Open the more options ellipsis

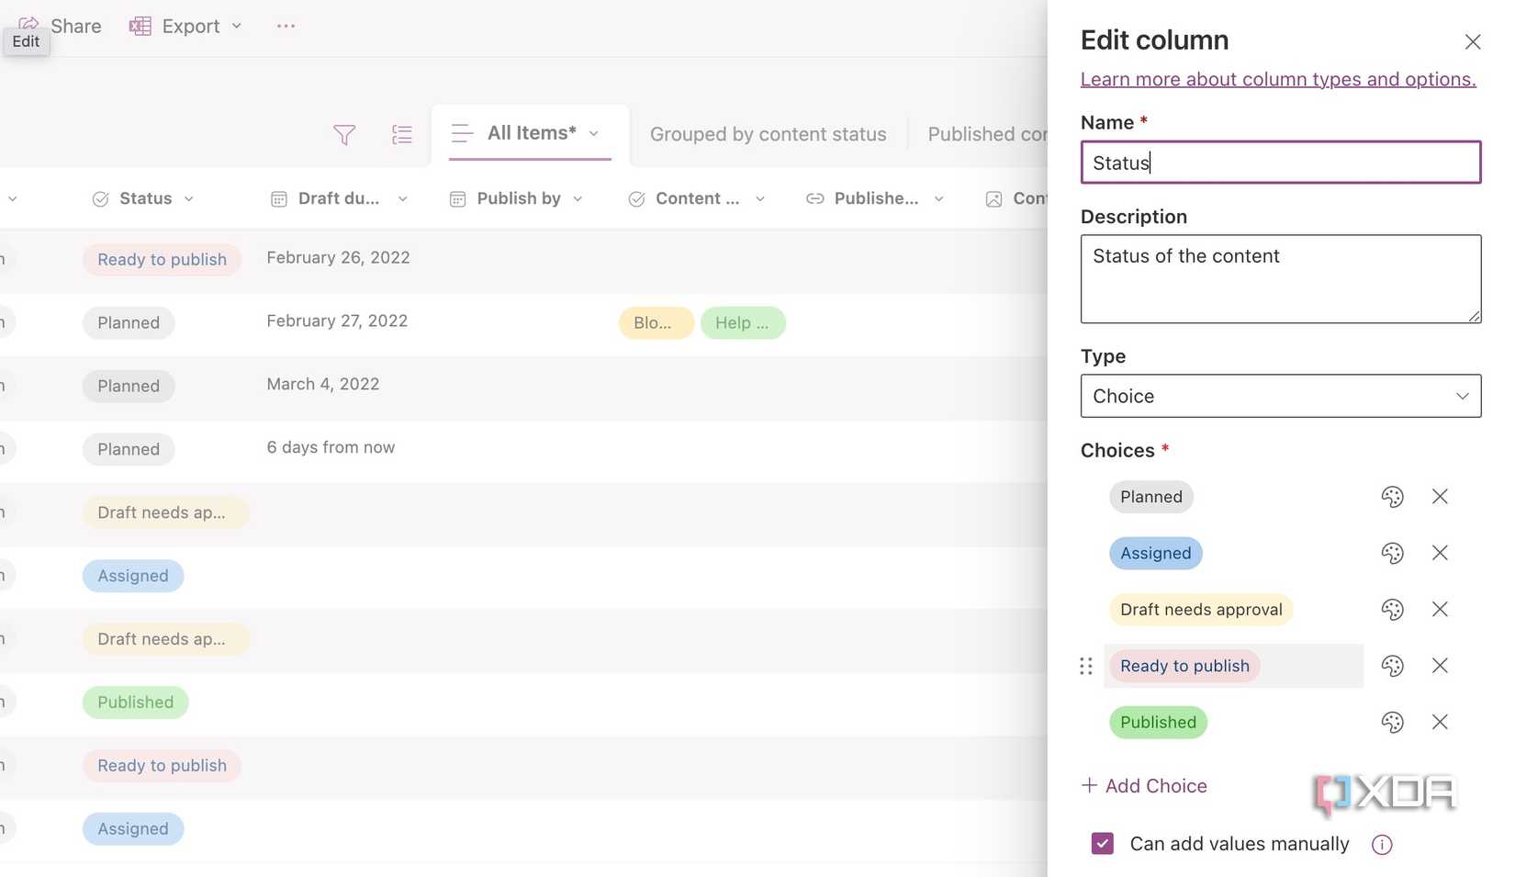pyautogui.click(x=285, y=26)
